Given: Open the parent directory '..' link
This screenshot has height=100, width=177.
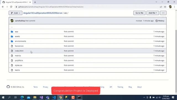Looking at the screenshot, I should point(12,27).
